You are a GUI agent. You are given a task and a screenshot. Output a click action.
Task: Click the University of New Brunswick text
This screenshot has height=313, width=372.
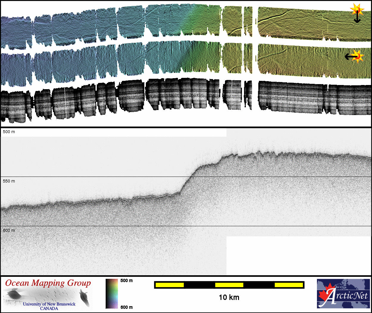coord(49,304)
